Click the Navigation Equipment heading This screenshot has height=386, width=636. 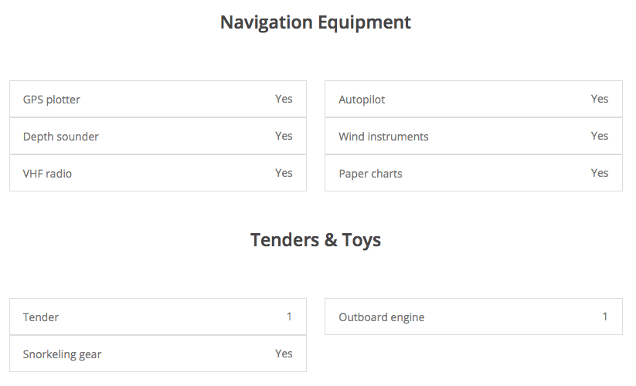point(315,22)
